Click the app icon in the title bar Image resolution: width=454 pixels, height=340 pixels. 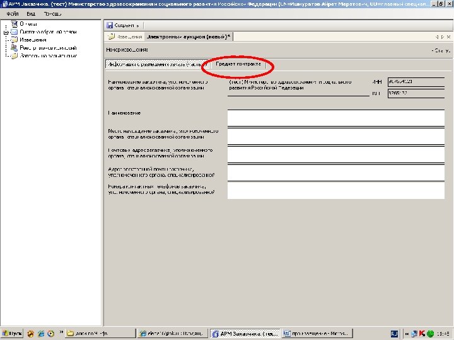pos(4,4)
